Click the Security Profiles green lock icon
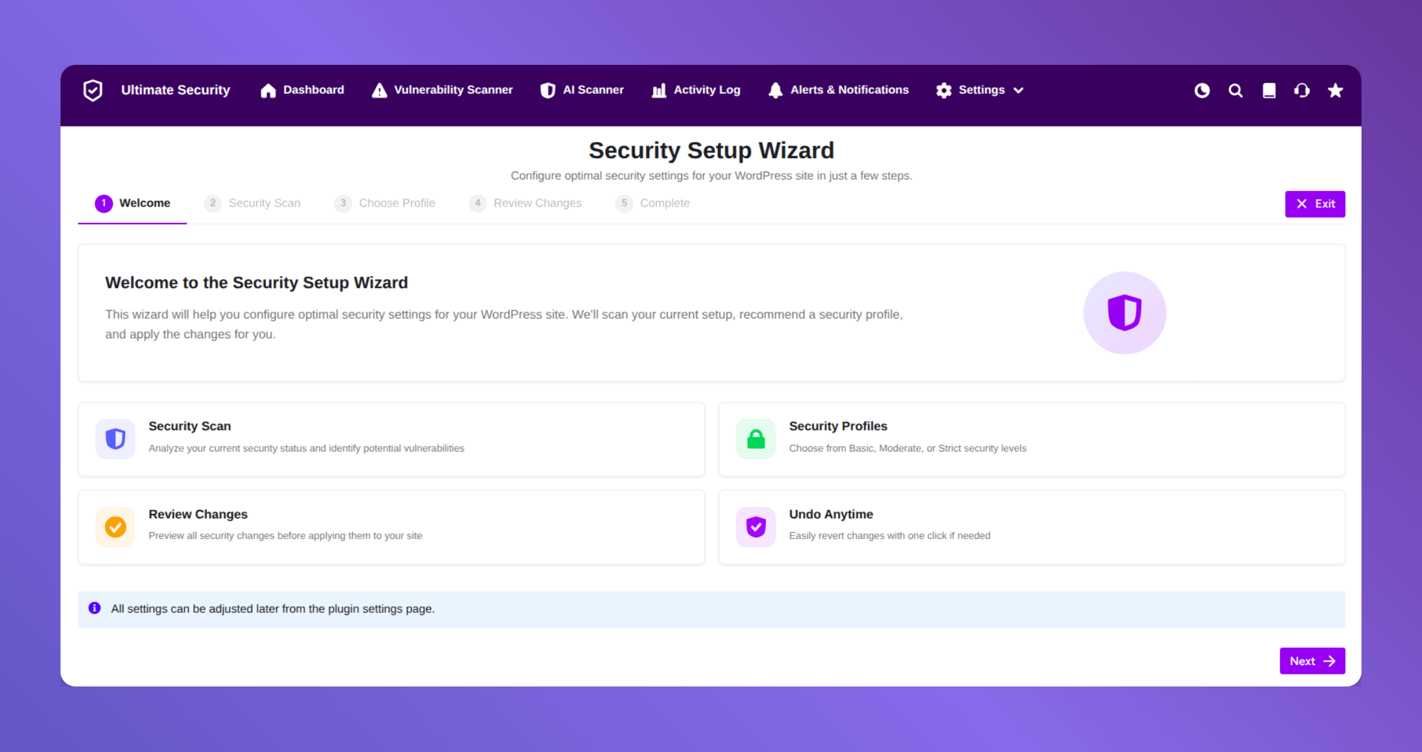This screenshot has height=752, width=1422. 756,439
